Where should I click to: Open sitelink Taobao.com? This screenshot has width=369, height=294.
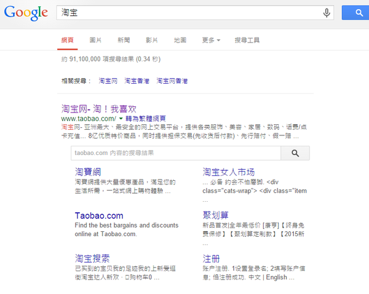(x=99, y=216)
